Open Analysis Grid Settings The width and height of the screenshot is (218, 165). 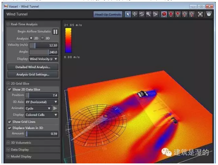(x=33, y=75)
